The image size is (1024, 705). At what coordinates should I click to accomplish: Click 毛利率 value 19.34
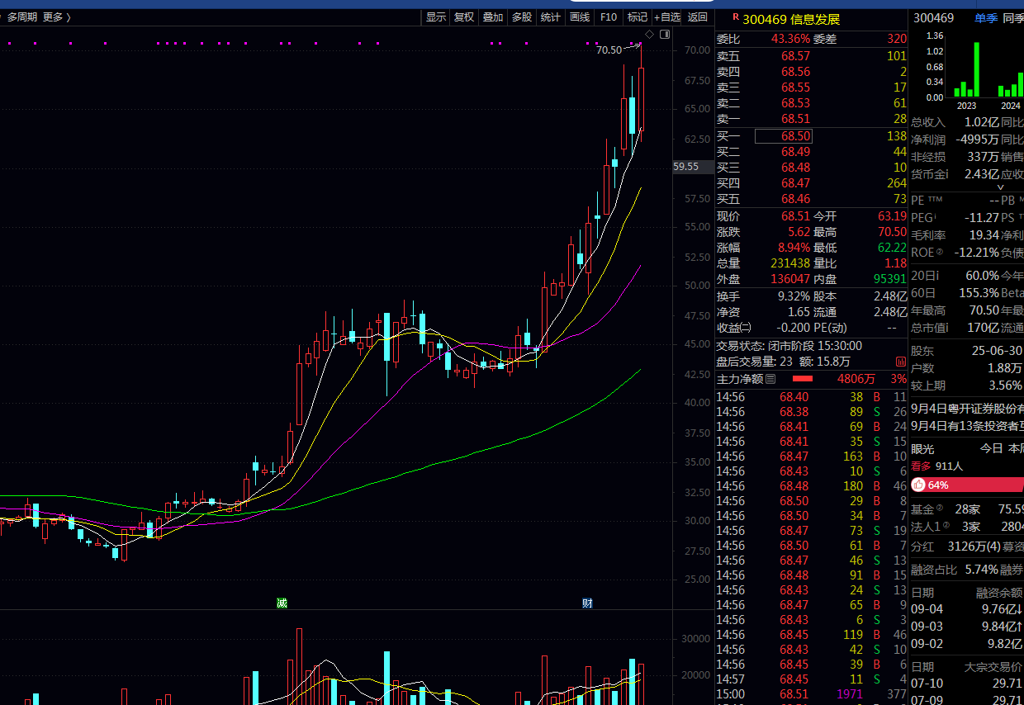click(984, 235)
